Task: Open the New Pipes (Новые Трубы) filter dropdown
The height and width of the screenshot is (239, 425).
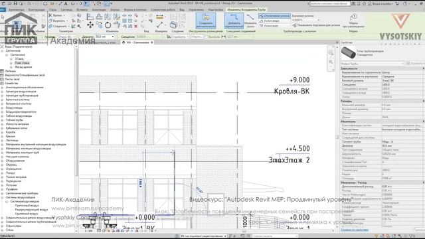Action: 373,64
